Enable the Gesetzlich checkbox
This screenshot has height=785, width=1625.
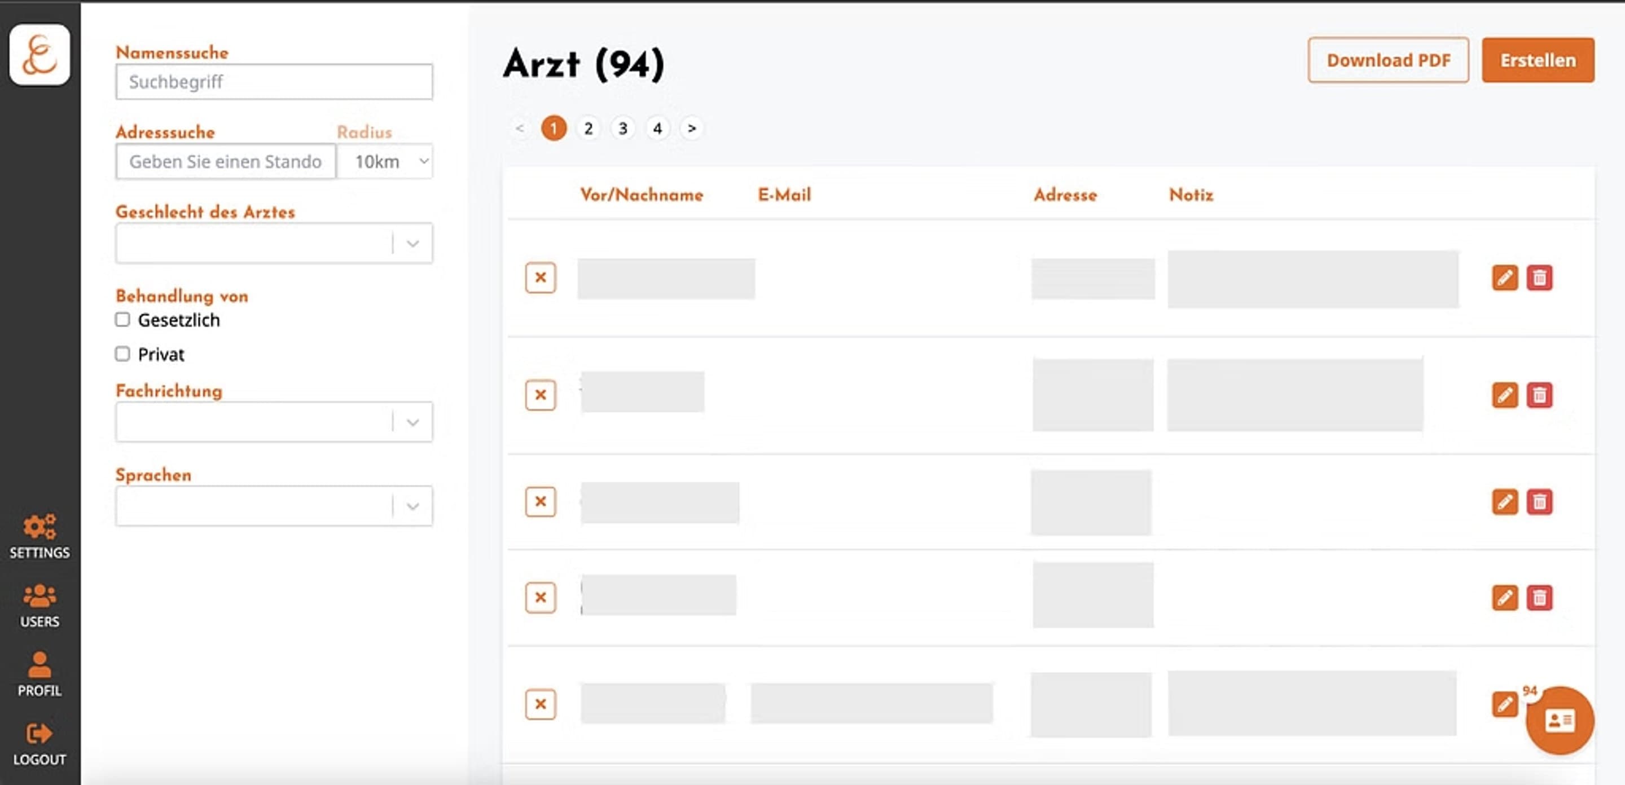(x=122, y=320)
